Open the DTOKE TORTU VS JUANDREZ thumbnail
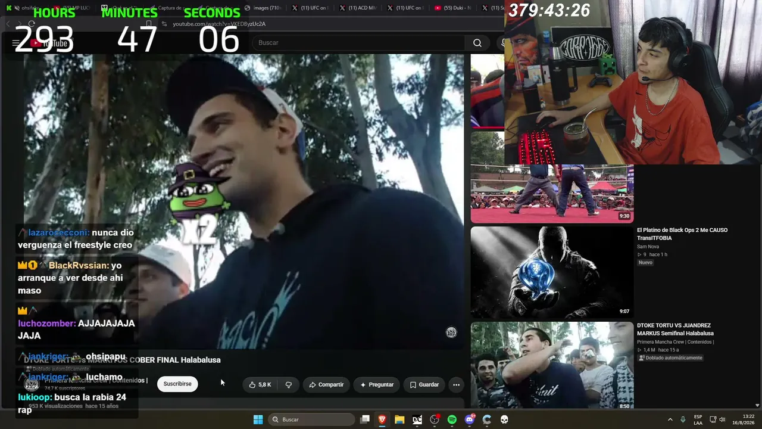Screen dimensions: 762x429 click(552, 366)
